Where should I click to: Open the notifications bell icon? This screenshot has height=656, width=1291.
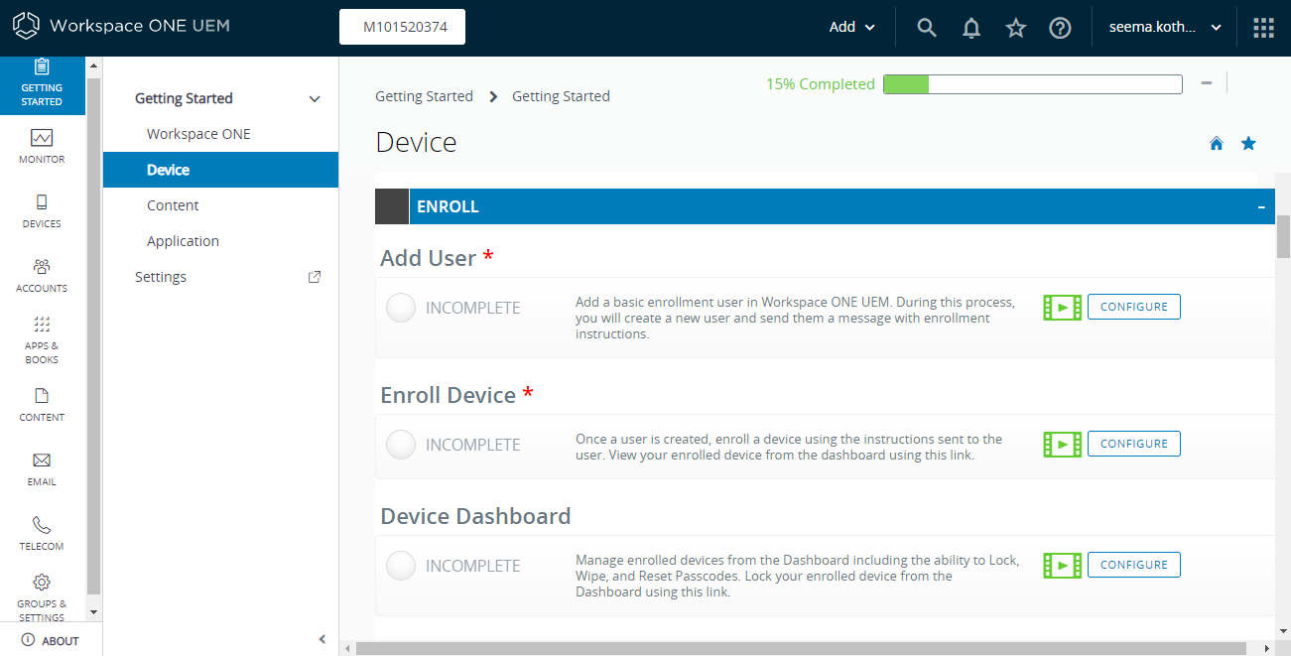coord(971,28)
